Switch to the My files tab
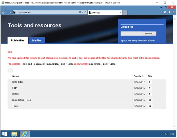The width and height of the screenshot is (177, 138). [x=37, y=41]
